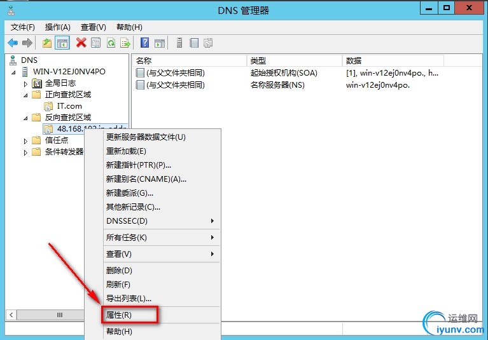
Task: Click the NS data value win-v12ej0nv4po.
Action: point(378,85)
